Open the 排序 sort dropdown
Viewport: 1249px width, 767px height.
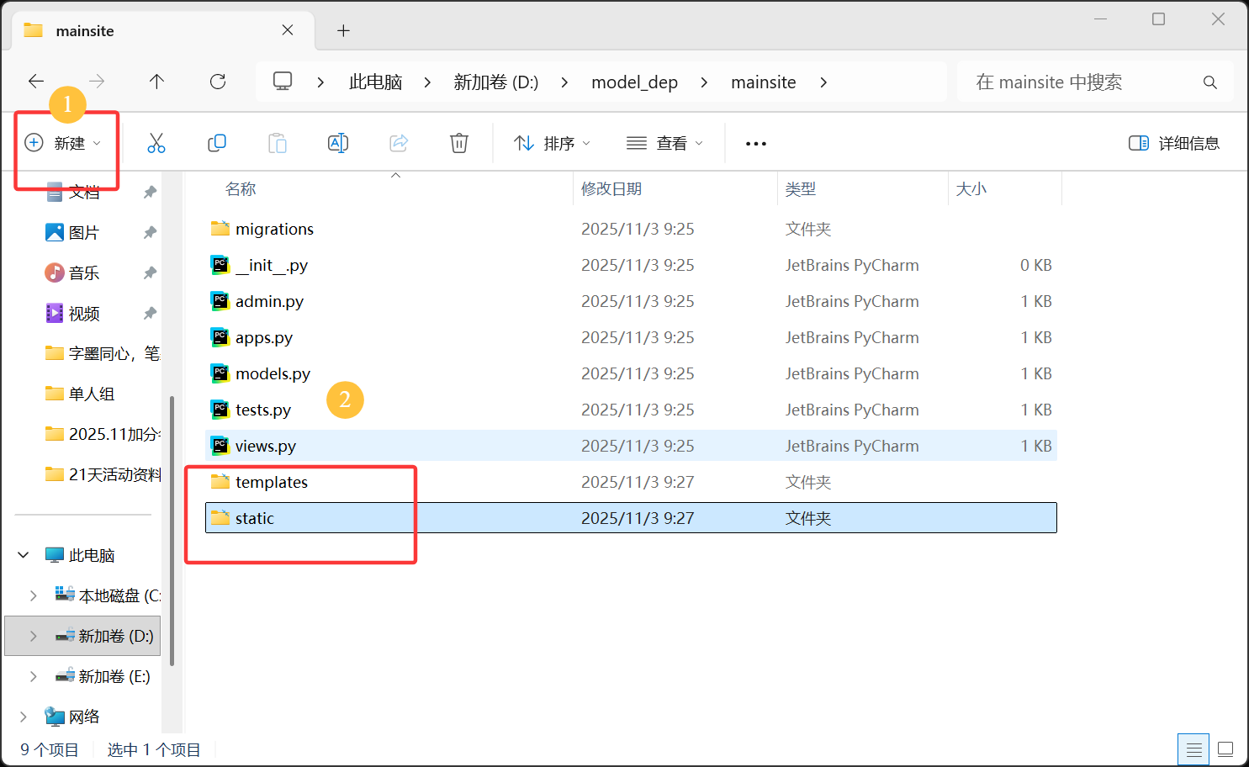click(x=553, y=143)
